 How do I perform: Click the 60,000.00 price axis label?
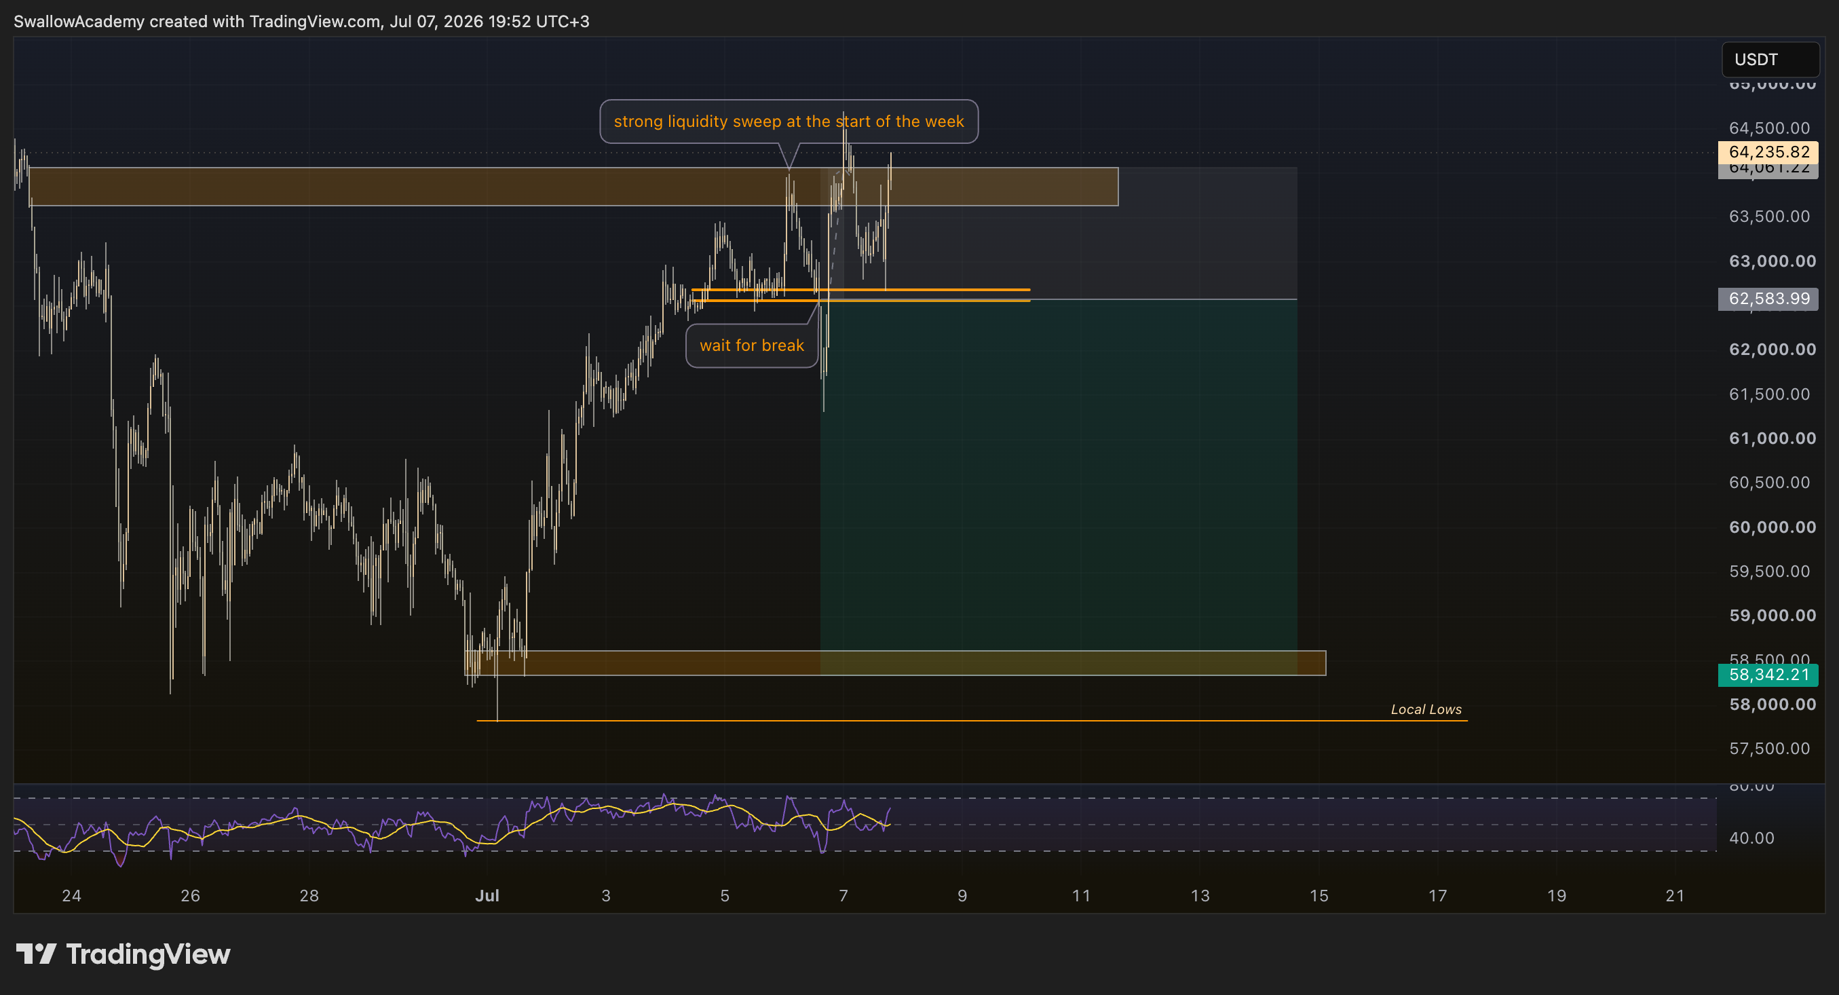click(1772, 527)
